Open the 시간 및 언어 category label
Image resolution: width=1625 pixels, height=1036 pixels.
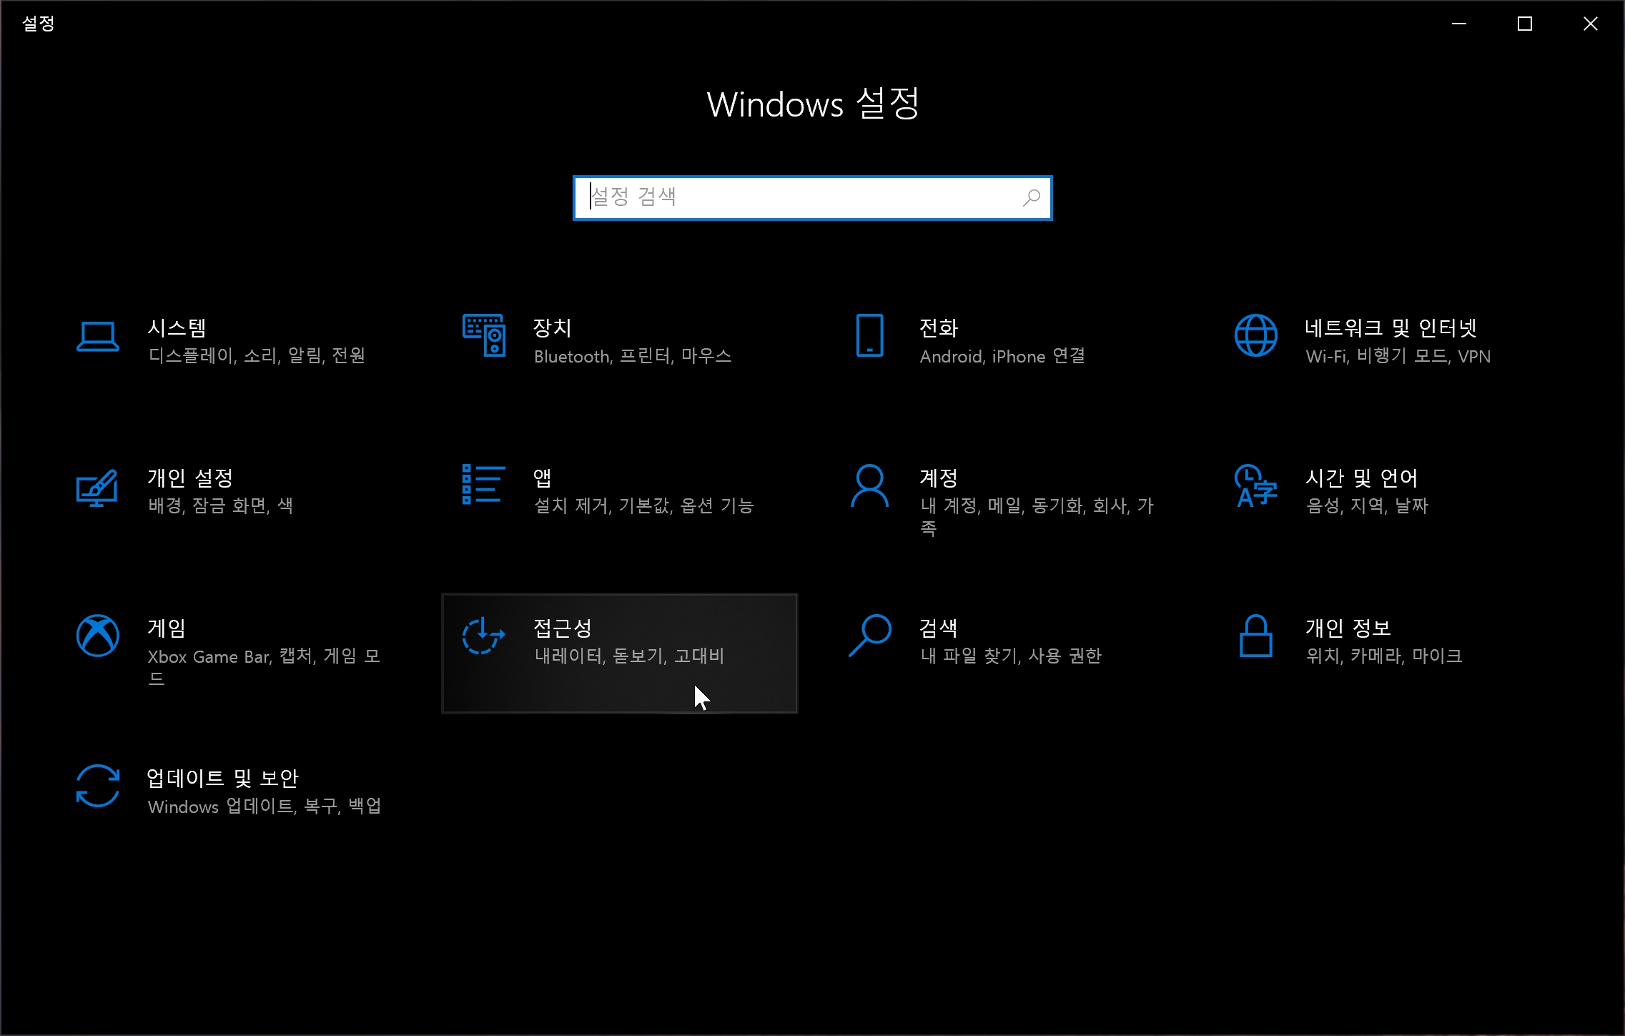tap(1361, 478)
